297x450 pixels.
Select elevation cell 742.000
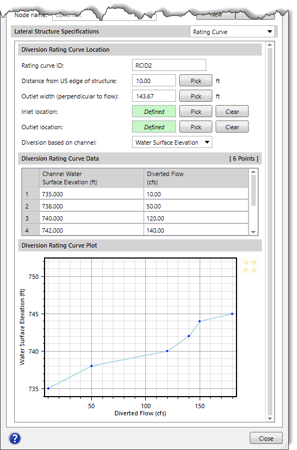pyautogui.click(x=91, y=230)
